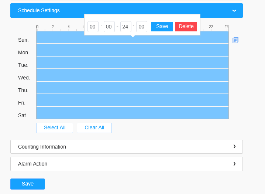Select the Tuesday schedule bar

[132, 63]
